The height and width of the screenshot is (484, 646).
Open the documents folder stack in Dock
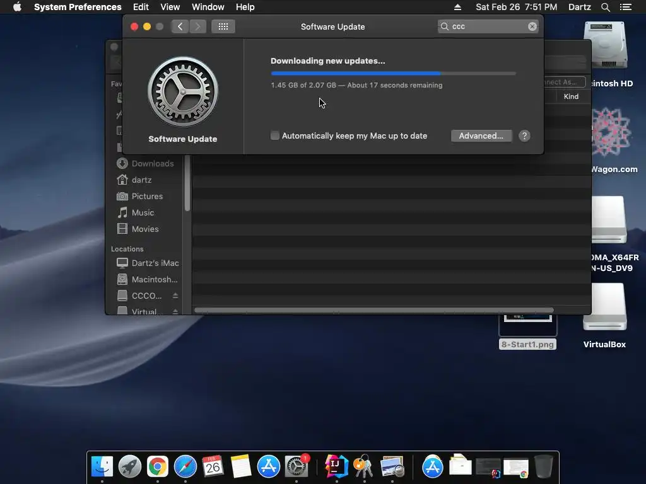(x=460, y=466)
